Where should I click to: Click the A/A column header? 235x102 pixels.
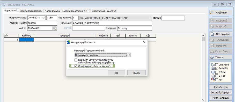coord(11,36)
